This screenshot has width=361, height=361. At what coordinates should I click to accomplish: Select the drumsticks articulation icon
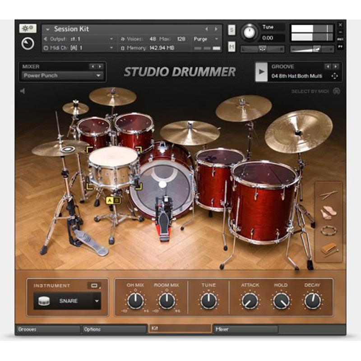(328, 194)
